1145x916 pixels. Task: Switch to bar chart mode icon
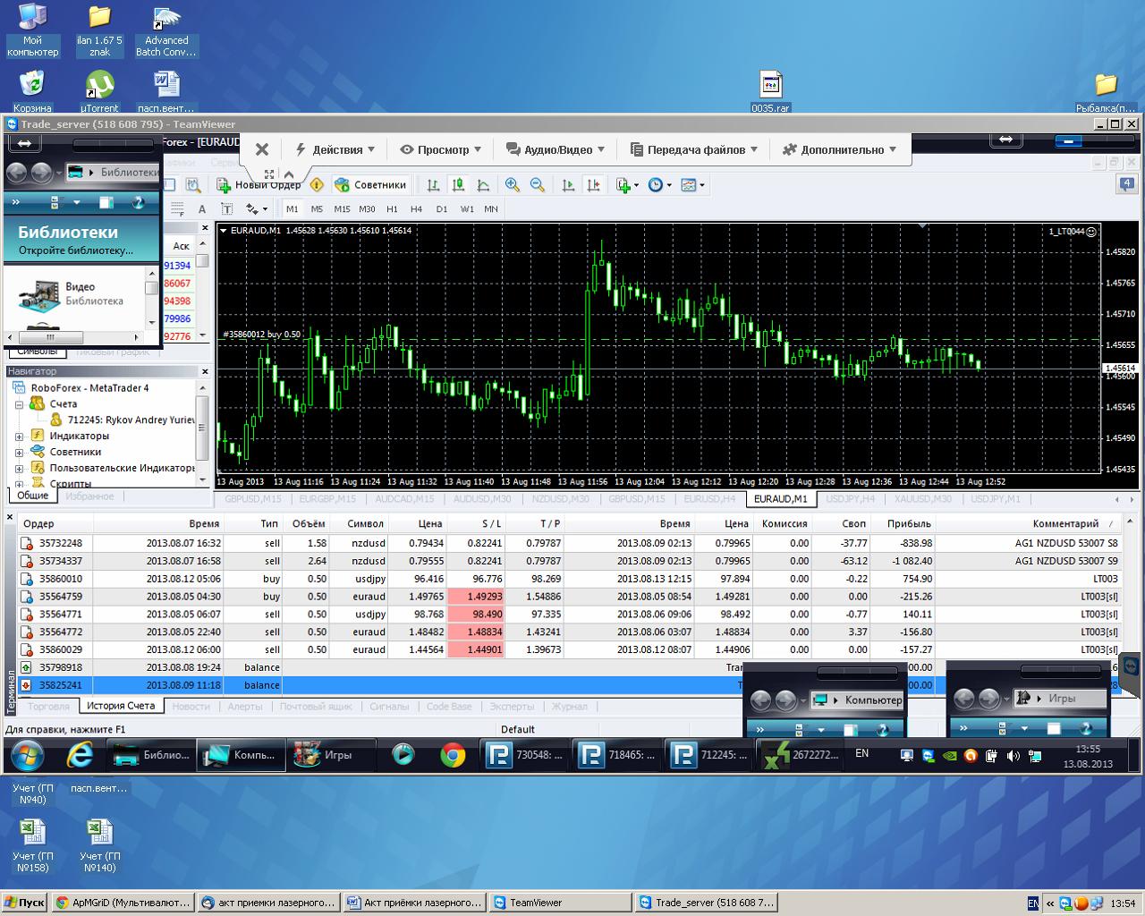pyautogui.click(x=433, y=185)
